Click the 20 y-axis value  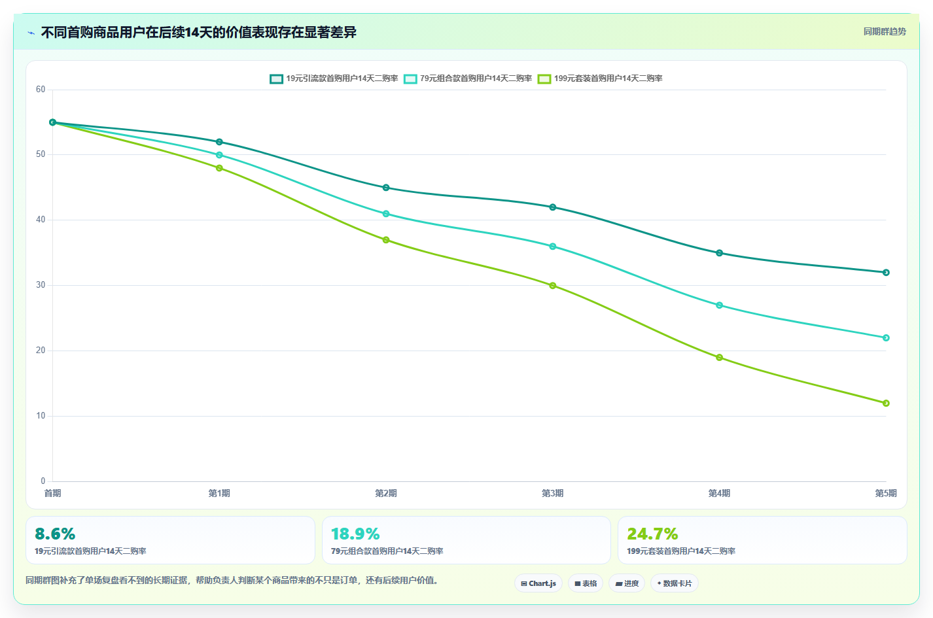click(x=41, y=351)
